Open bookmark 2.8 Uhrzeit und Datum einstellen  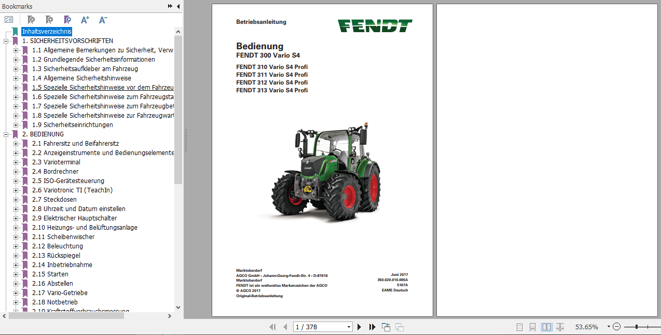(78, 209)
